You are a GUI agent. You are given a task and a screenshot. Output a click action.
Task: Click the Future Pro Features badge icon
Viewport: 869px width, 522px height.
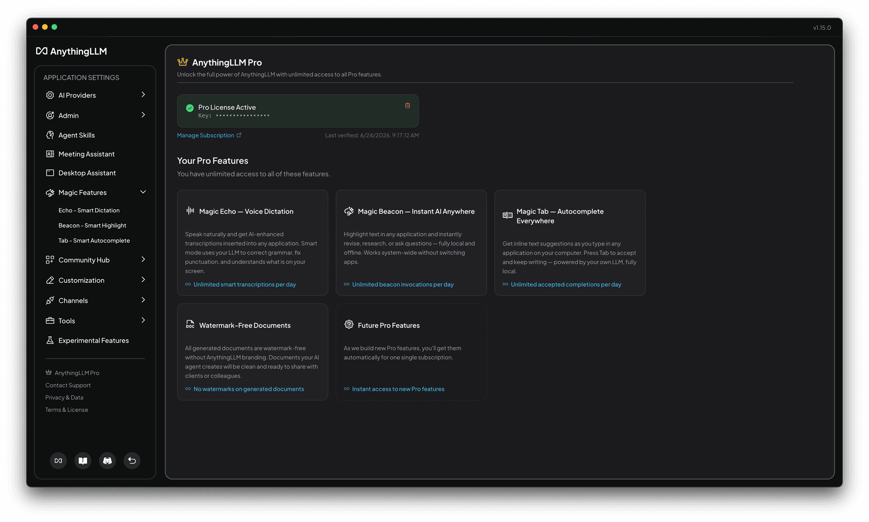(349, 324)
